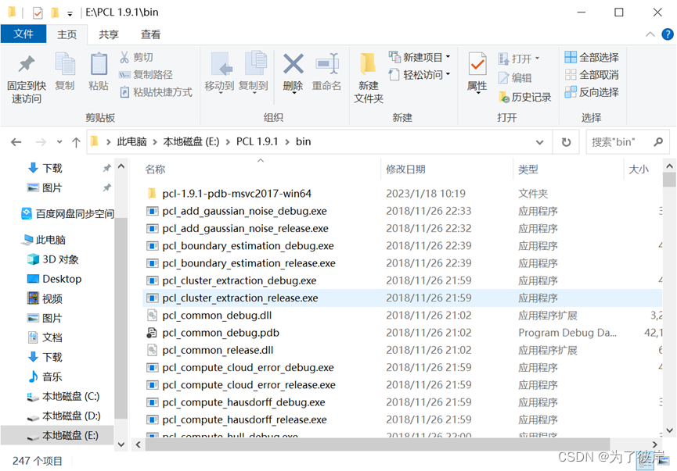Click the horizontal scrollbar of the file list
This screenshot has height=471, width=677.
[x=377, y=444]
